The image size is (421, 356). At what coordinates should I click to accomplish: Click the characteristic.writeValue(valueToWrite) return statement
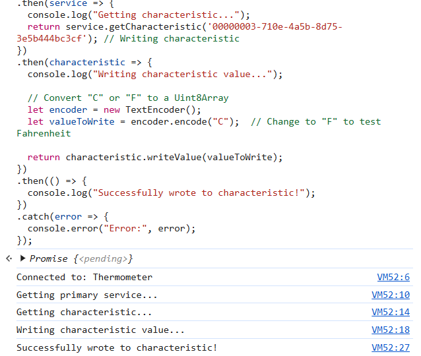coord(155,157)
